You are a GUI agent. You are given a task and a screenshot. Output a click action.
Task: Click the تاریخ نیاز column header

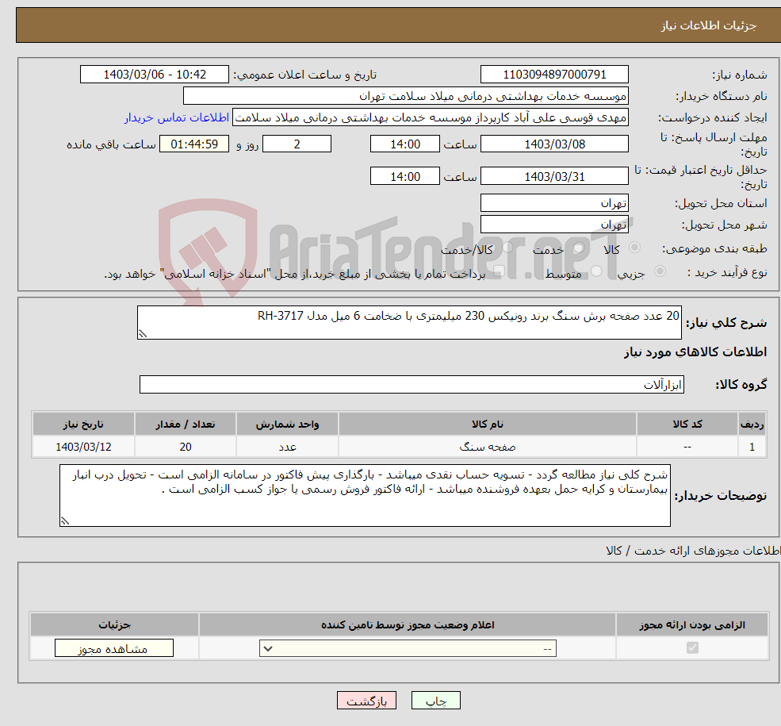pos(83,424)
